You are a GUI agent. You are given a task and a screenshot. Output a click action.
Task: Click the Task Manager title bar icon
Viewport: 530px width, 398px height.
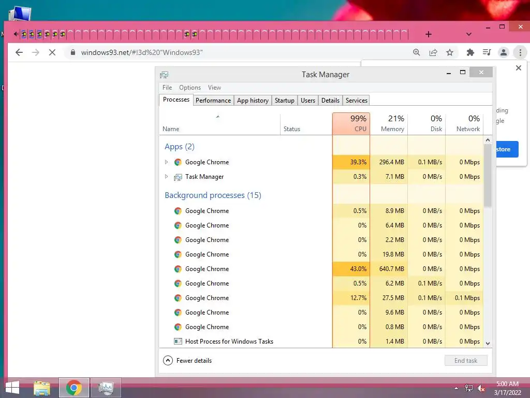coord(164,75)
